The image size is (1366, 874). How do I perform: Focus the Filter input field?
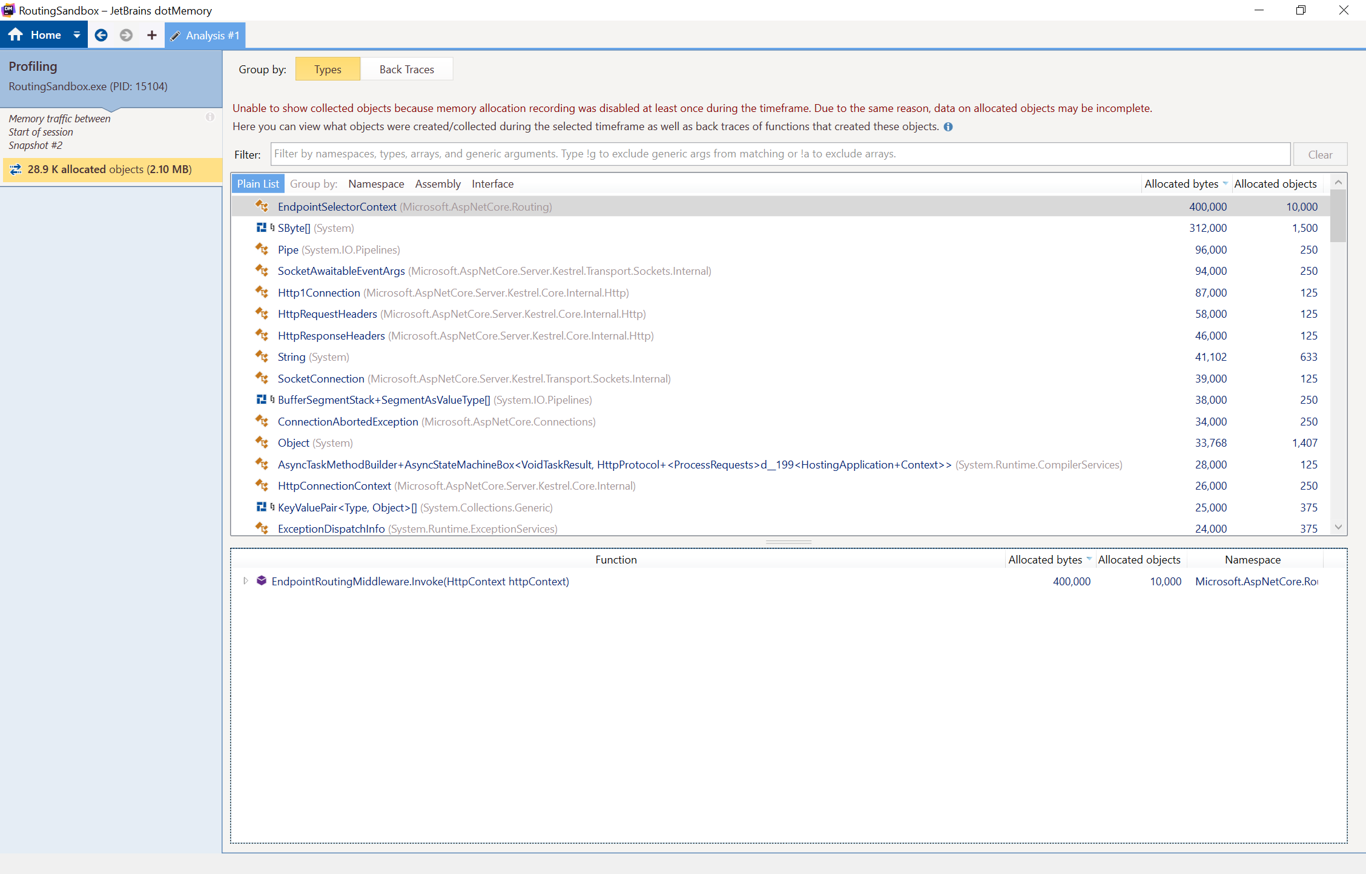click(x=780, y=154)
